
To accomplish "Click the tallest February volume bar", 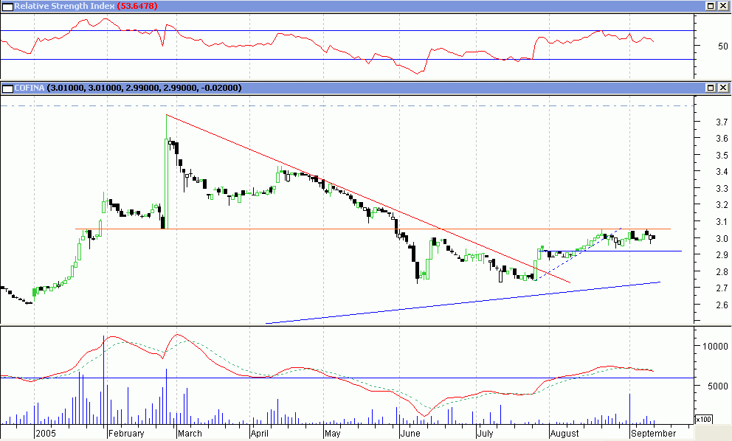I will tap(103, 379).
